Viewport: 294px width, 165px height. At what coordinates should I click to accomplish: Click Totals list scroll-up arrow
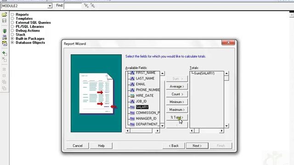click(226, 73)
